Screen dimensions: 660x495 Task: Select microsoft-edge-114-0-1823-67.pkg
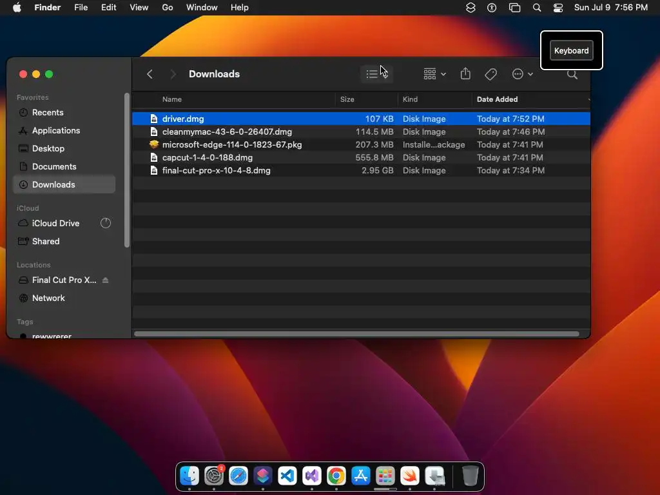point(361,145)
